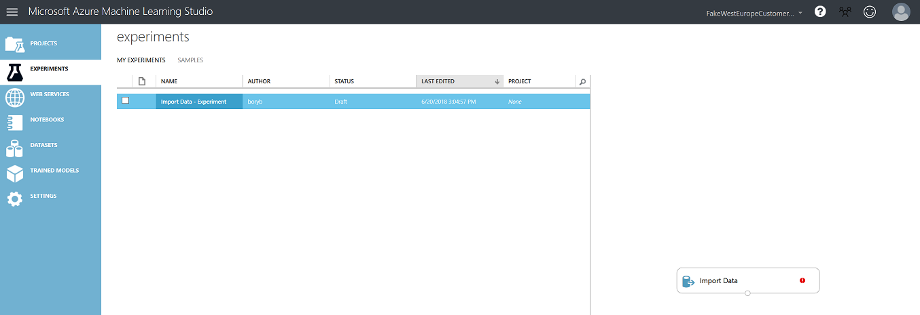This screenshot has height=315, width=920.
Task: Go to Datasets via cylinder icon
Action: 15,148
